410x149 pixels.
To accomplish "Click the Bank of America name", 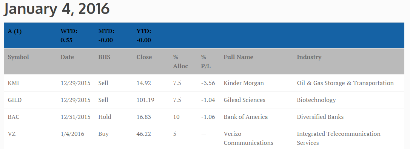I will [x=245, y=117].
